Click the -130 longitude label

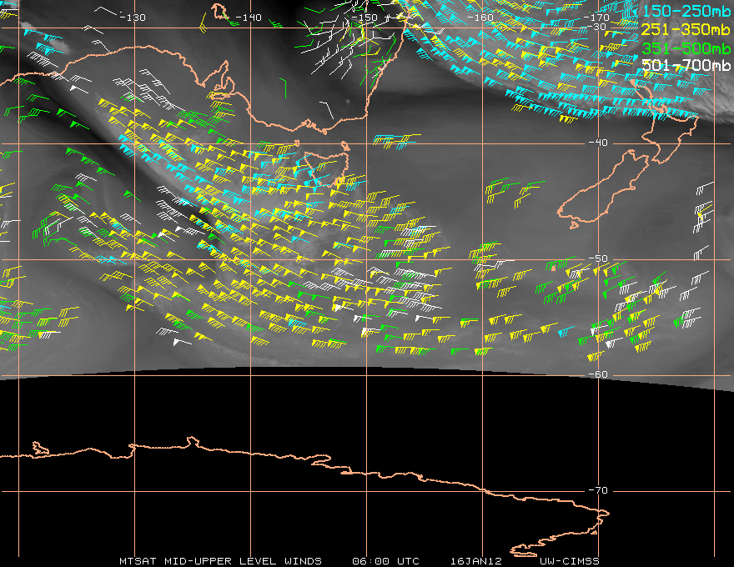pos(132,18)
